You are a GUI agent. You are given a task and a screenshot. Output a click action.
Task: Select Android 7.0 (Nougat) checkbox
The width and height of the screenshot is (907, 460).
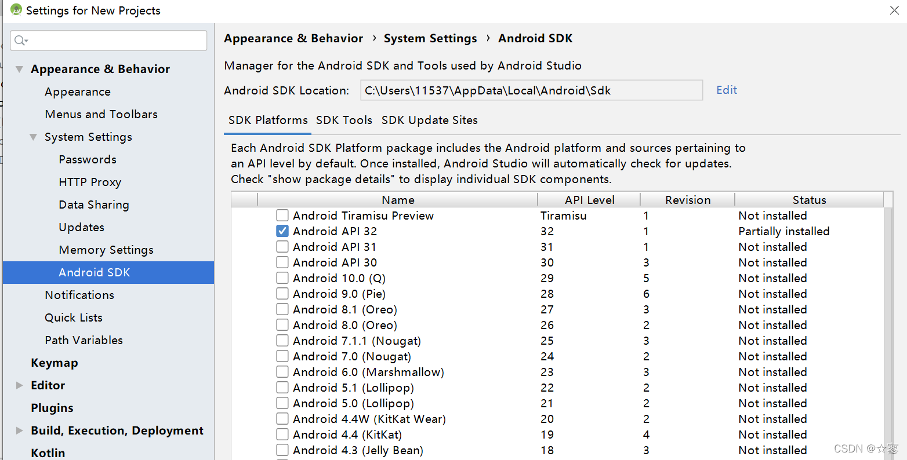tap(282, 356)
